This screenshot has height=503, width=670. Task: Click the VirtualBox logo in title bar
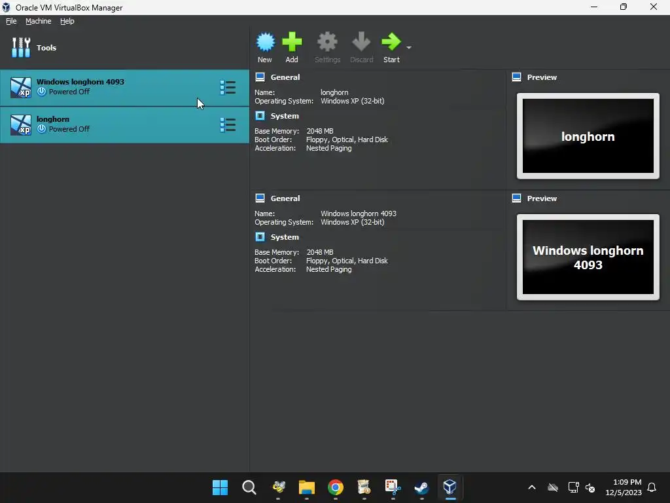pos(6,7)
